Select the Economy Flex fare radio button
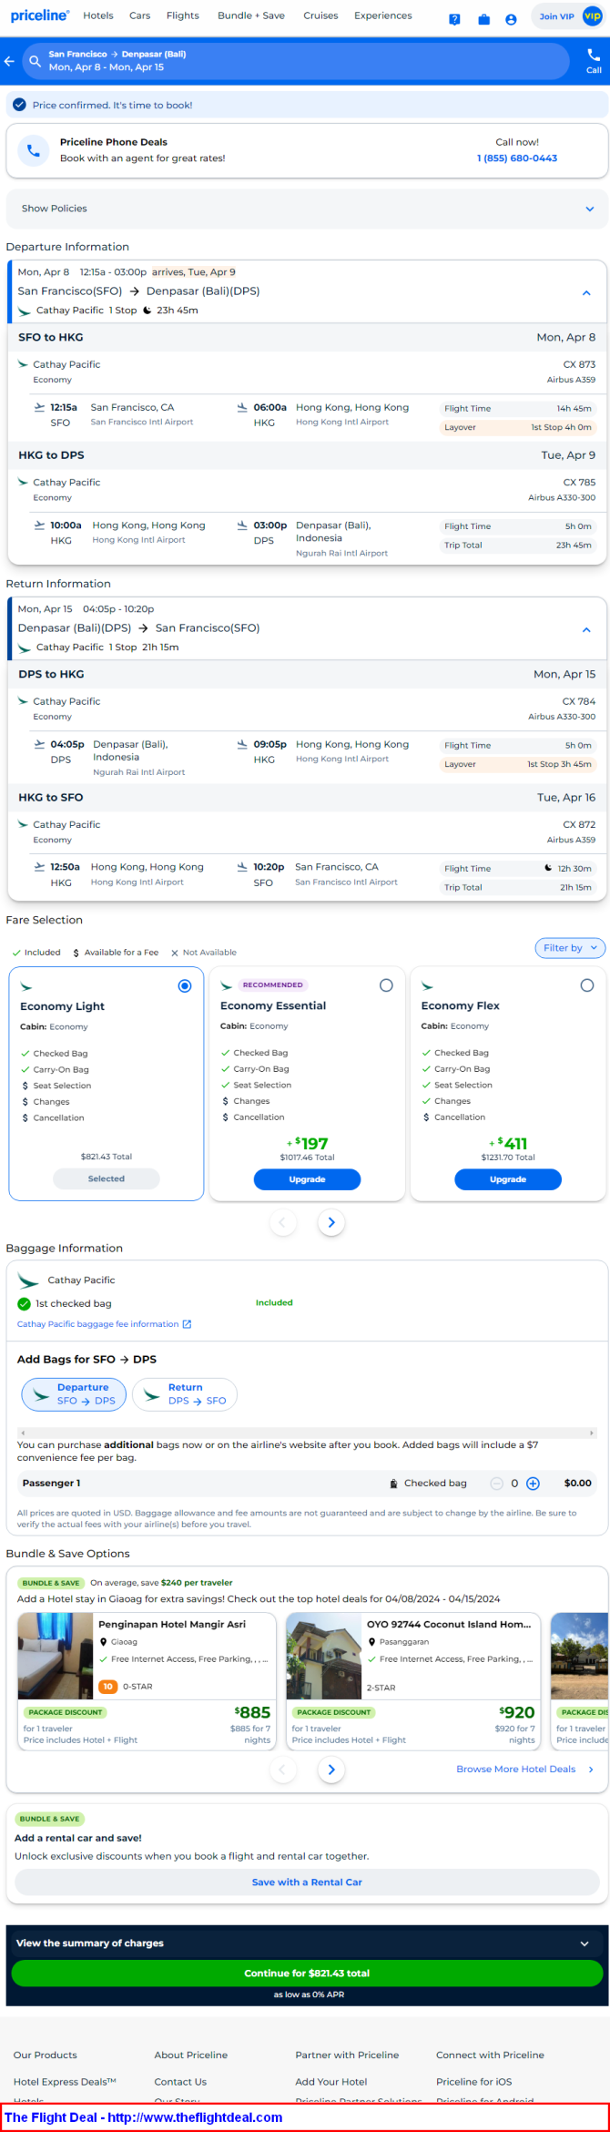Viewport: 610px width, 2132px height. click(587, 985)
